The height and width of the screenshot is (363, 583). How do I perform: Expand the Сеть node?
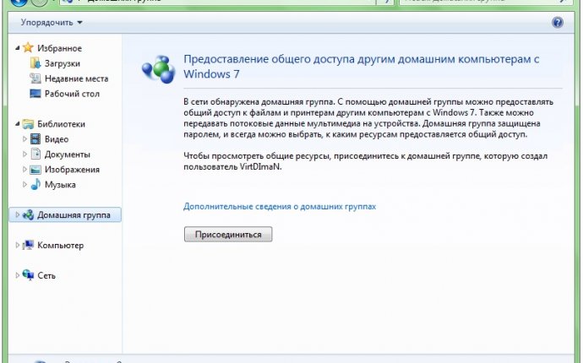point(17,275)
